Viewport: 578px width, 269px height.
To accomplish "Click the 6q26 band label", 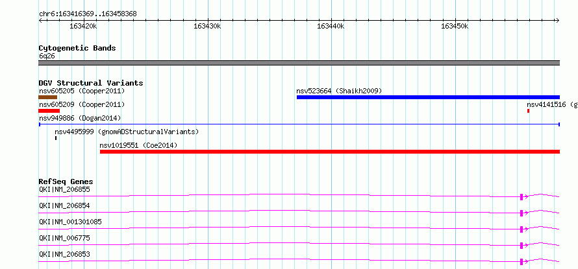I will pyautogui.click(x=47, y=56).
